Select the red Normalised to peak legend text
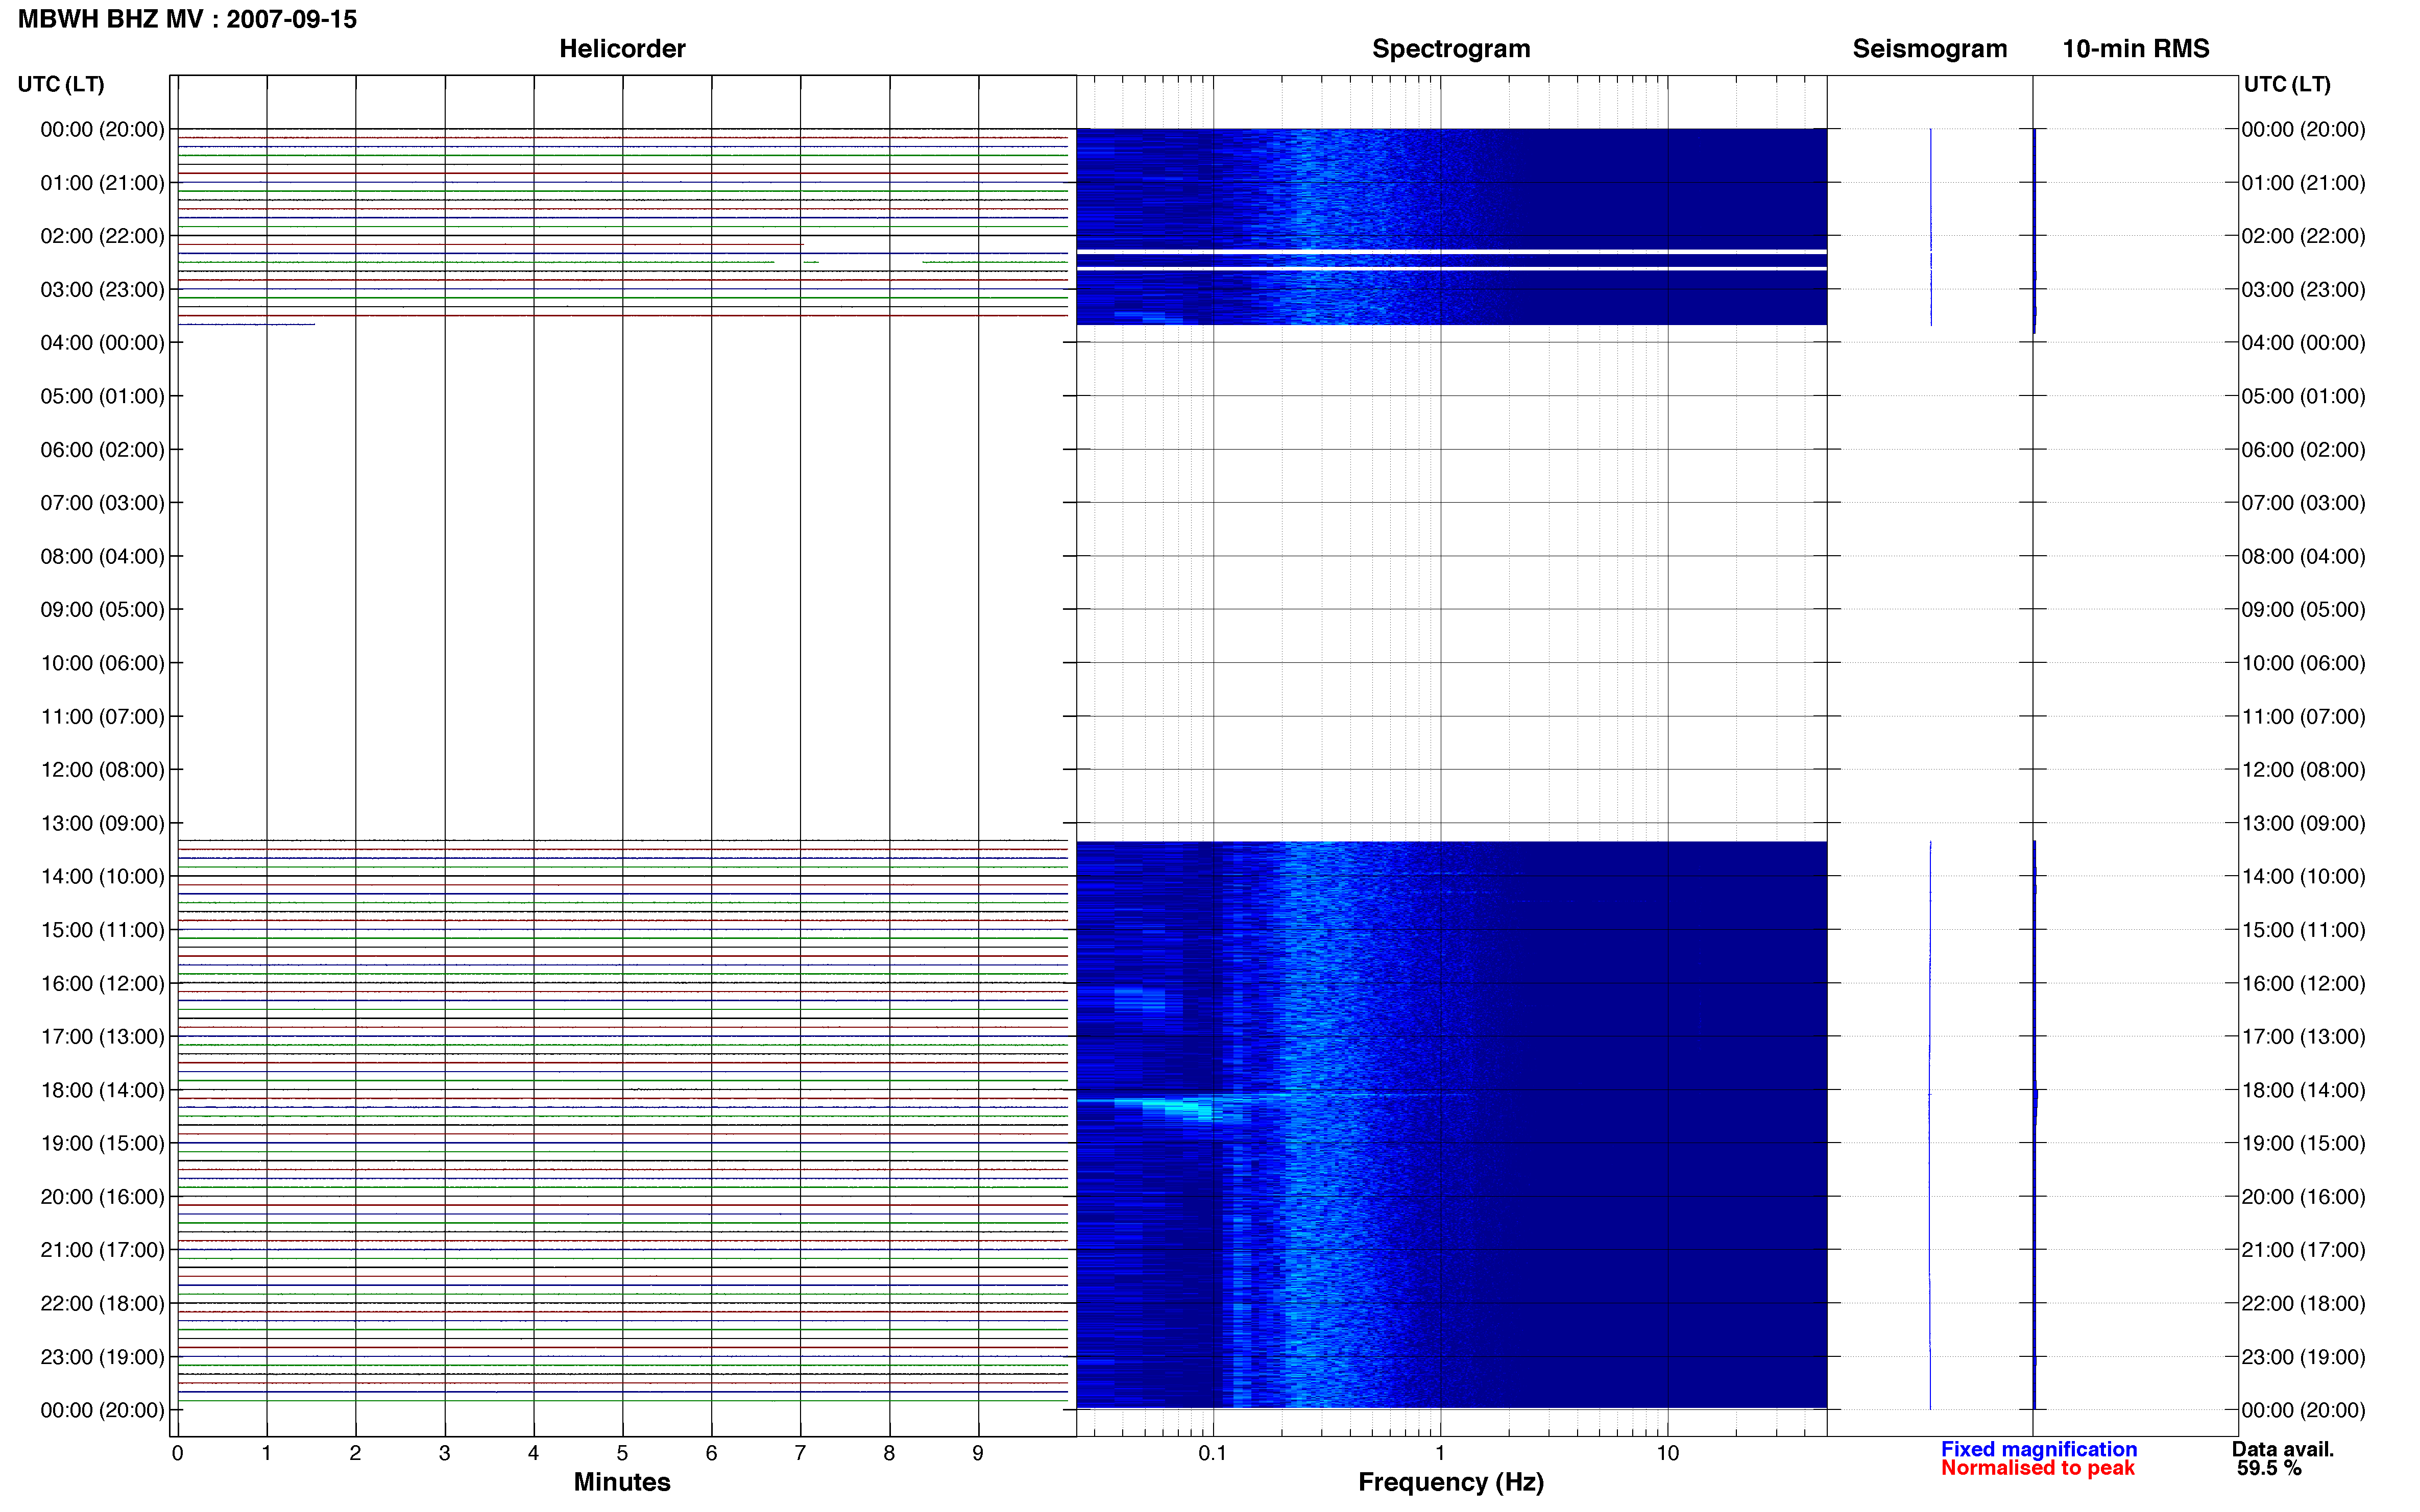 tap(2037, 1467)
